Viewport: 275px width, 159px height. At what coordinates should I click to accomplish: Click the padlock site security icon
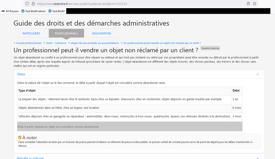pyautogui.click(x=33, y=3)
